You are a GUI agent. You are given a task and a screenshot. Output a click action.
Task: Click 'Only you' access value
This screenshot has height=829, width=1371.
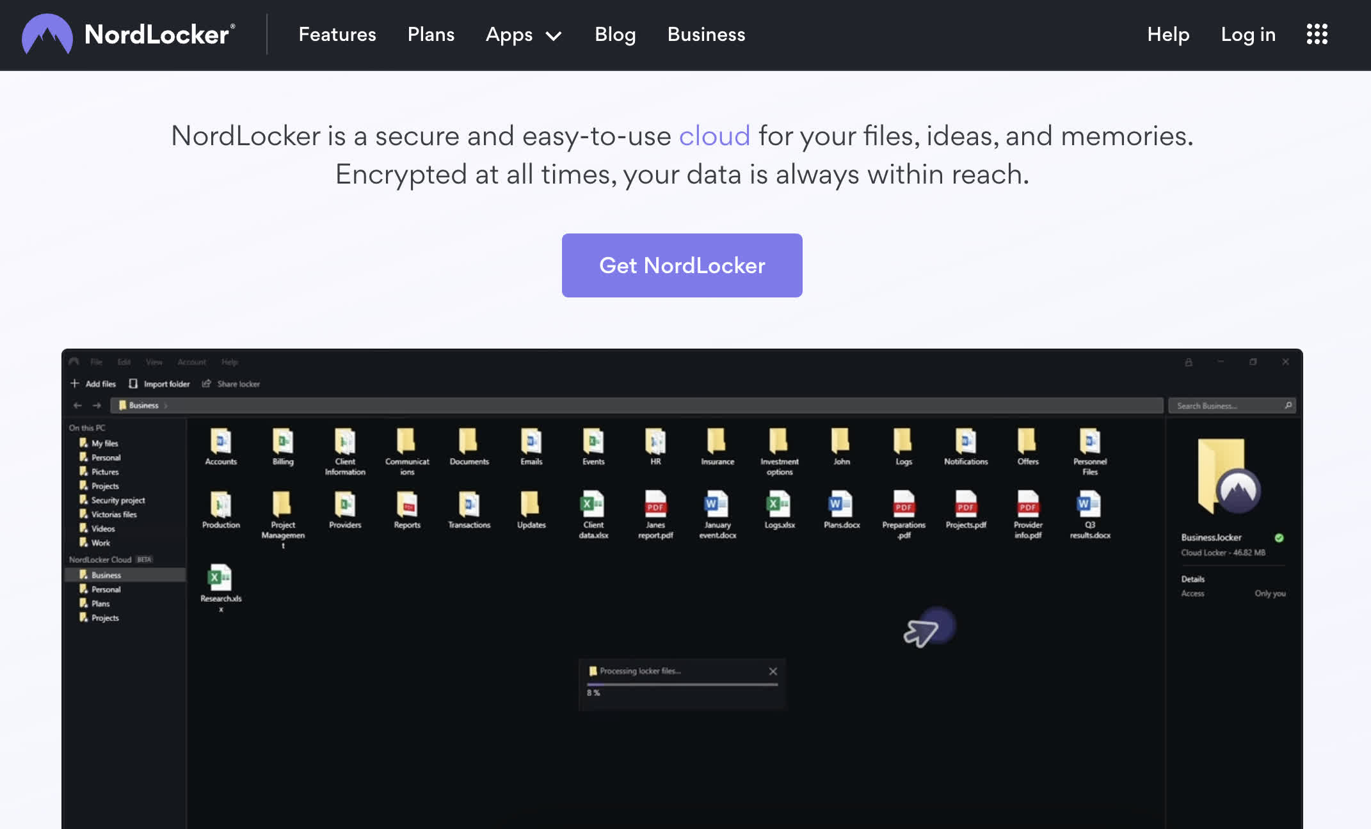pyautogui.click(x=1270, y=594)
